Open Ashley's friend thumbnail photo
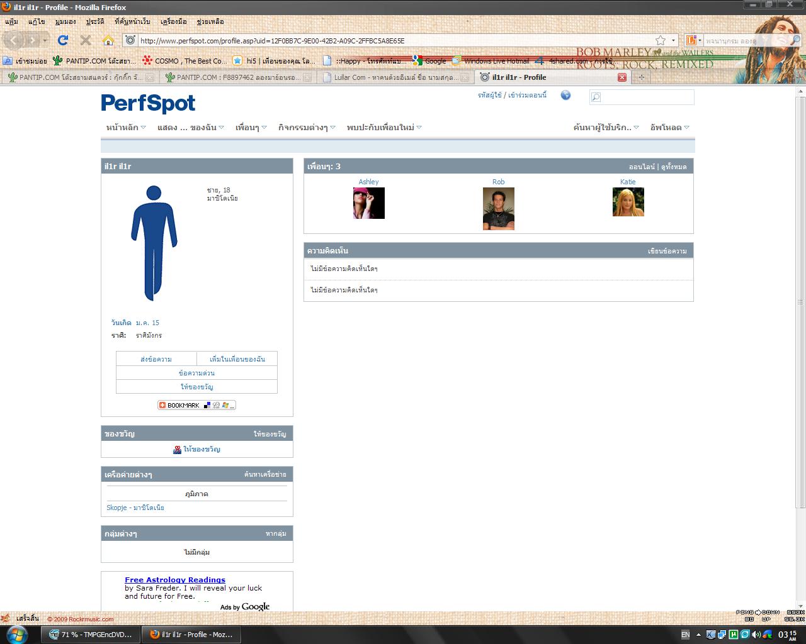 click(369, 203)
